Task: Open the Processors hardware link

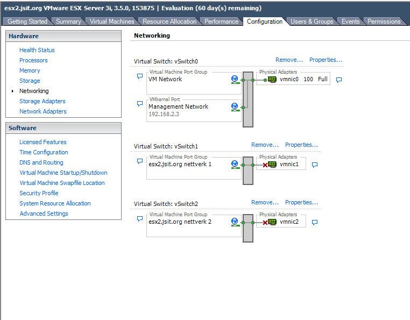Action: tap(33, 60)
